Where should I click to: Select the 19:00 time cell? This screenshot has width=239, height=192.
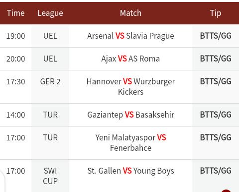coord(16,36)
